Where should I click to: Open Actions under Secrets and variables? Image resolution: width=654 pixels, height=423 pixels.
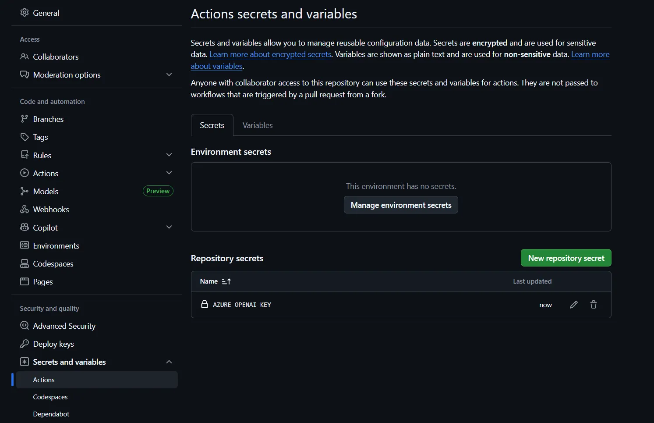click(x=97, y=380)
